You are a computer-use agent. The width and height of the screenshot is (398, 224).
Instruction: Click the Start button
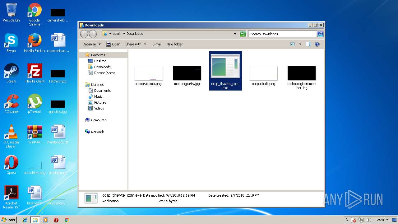(x=8, y=220)
